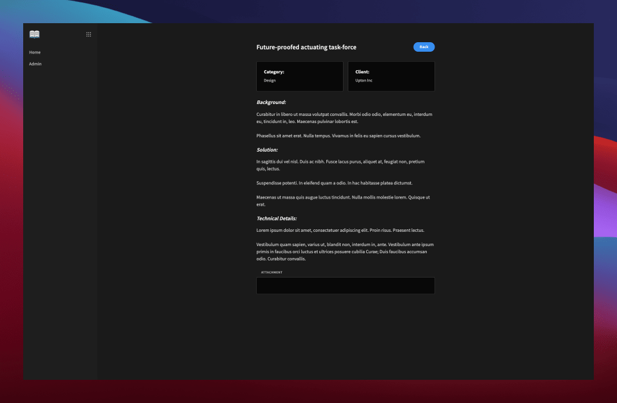This screenshot has height=403, width=617.
Task: Click the open book app logo
Action: pos(34,34)
